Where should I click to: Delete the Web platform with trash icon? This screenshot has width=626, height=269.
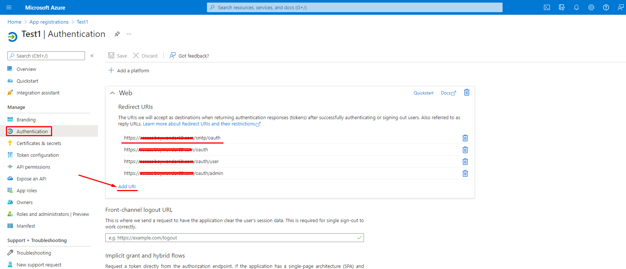(x=467, y=93)
